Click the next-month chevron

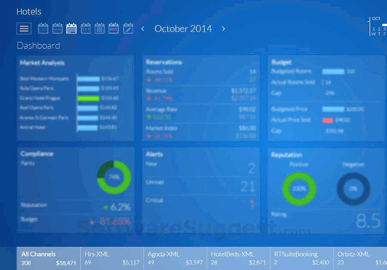[x=224, y=29]
